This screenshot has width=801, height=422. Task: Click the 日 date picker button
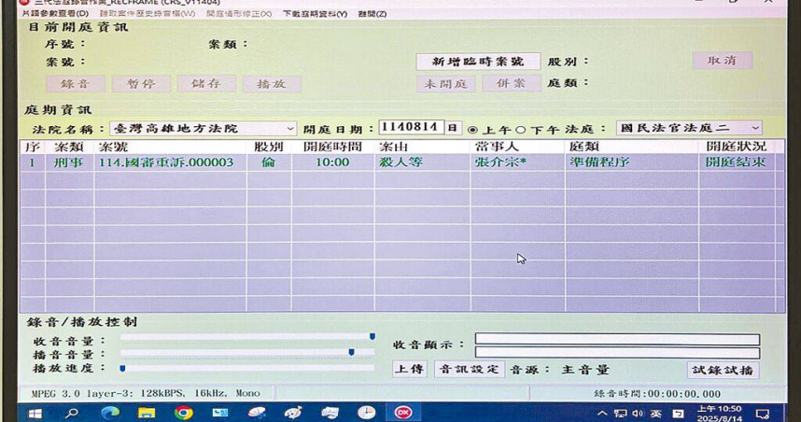tap(453, 128)
